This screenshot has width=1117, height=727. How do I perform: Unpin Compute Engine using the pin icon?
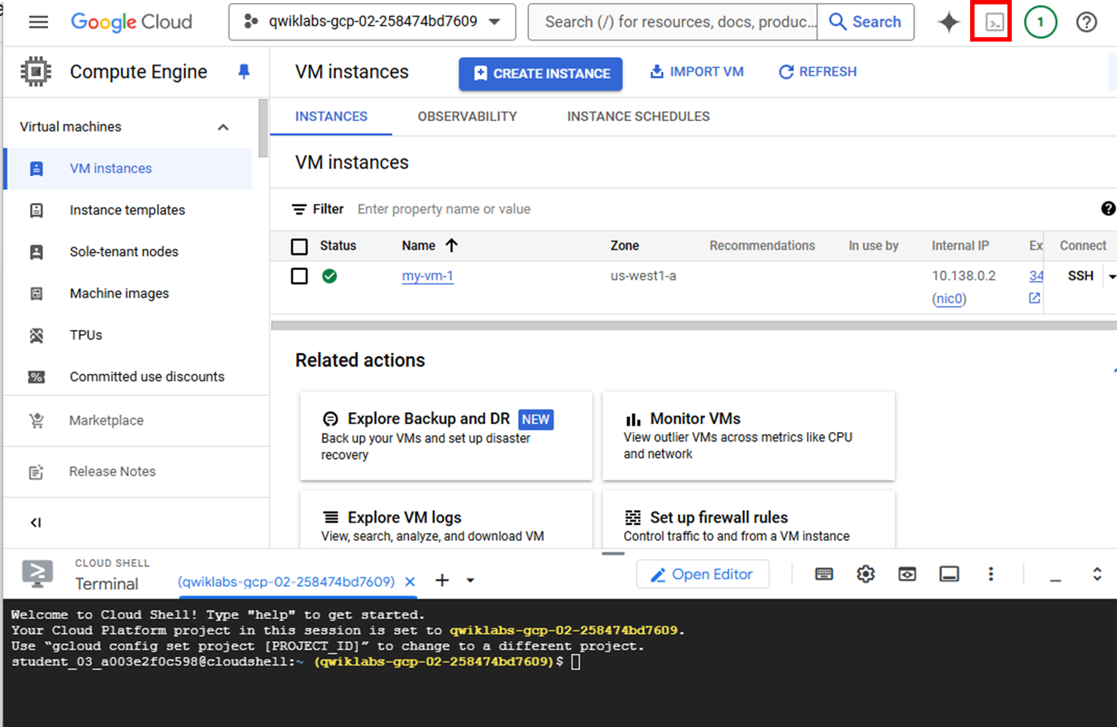coord(244,72)
